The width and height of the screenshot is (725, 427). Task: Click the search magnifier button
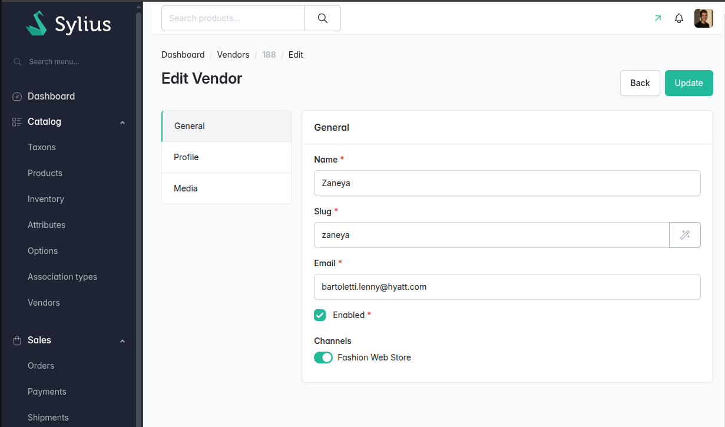click(323, 18)
